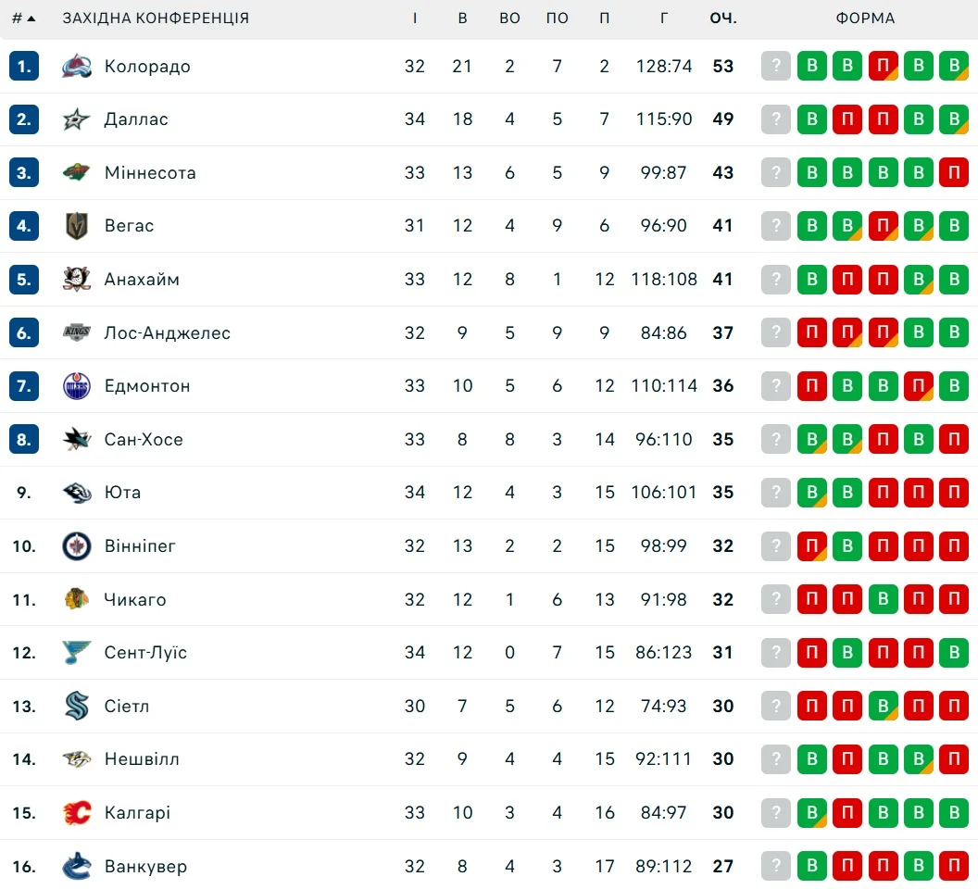The image size is (978, 889).
Task: Click the Vancouver Canucks logo
Action: click(x=77, y=867)
